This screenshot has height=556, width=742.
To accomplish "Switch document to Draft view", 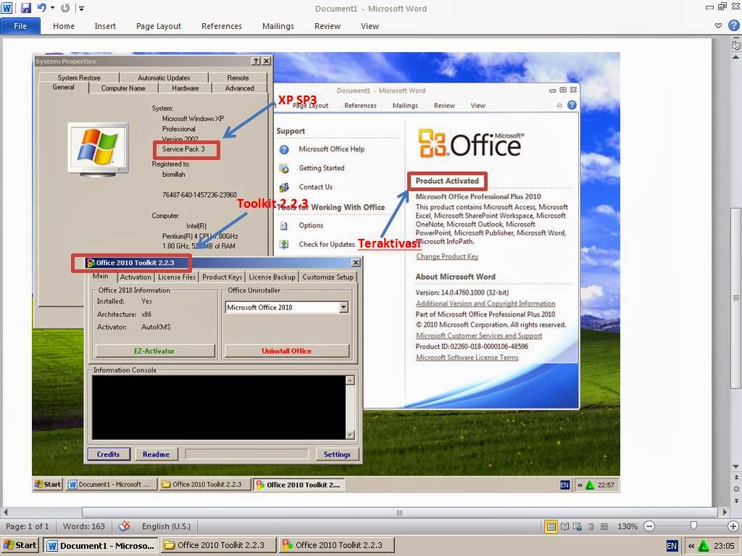I will click(x=604, y=526).
